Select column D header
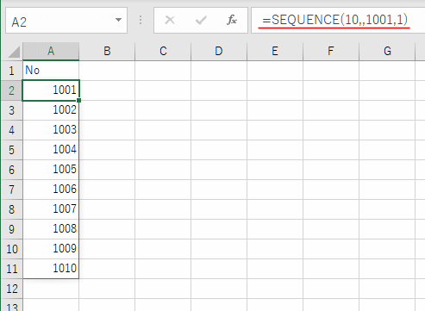 pos(219,51)
